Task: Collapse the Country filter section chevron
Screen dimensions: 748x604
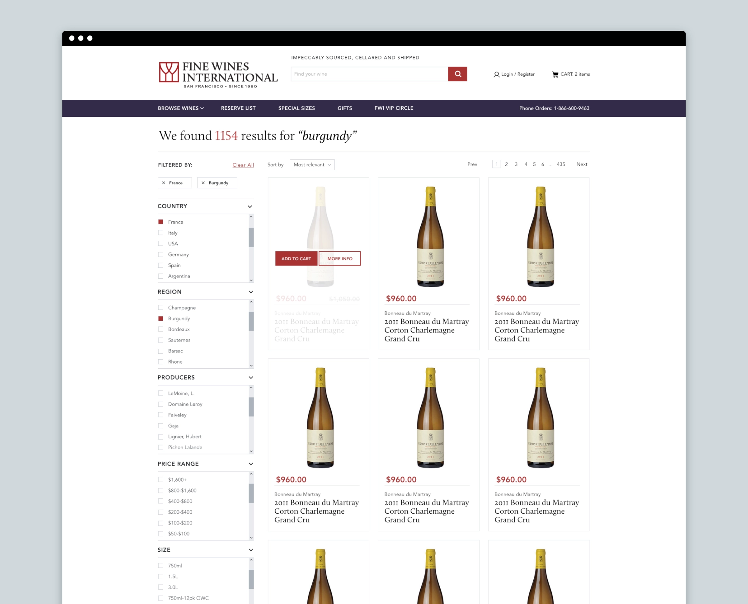Action: [x=250, y=207]
